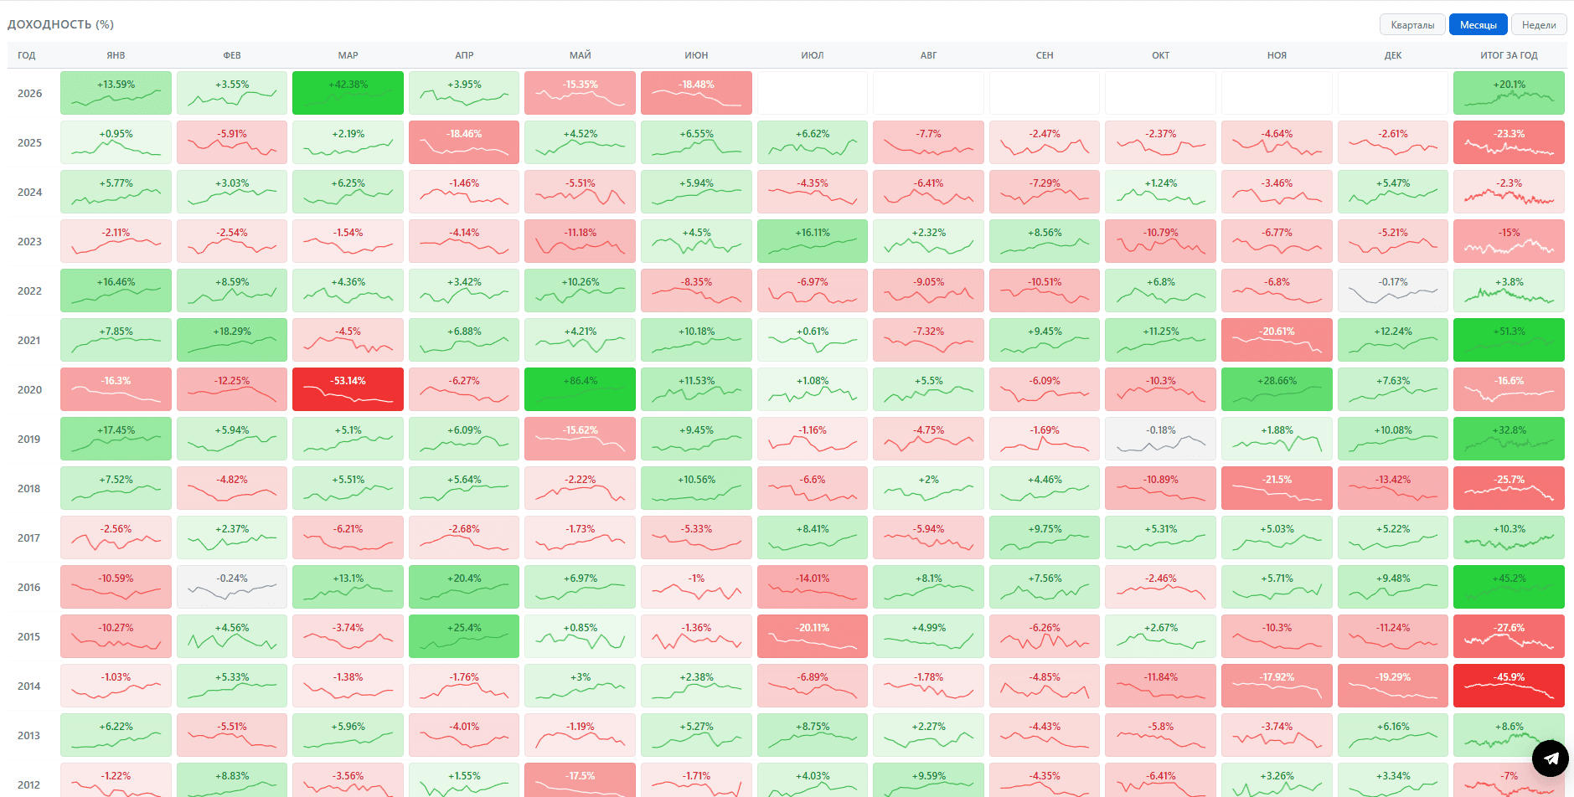Open the March 2026 +42.38% cell
Image resolution: width=1574 pixels, height=797 pixels.
(x=348, y=93)
